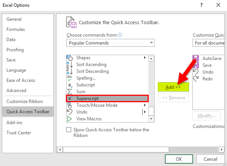Click the Subscript icon in list

pos(70,85)
